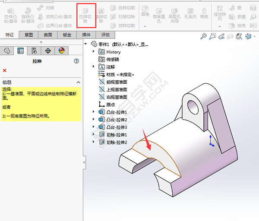This screenshot has height=221, width=259.
Task: Collapse the 信息 section chevron
Action: pos(79,82)
